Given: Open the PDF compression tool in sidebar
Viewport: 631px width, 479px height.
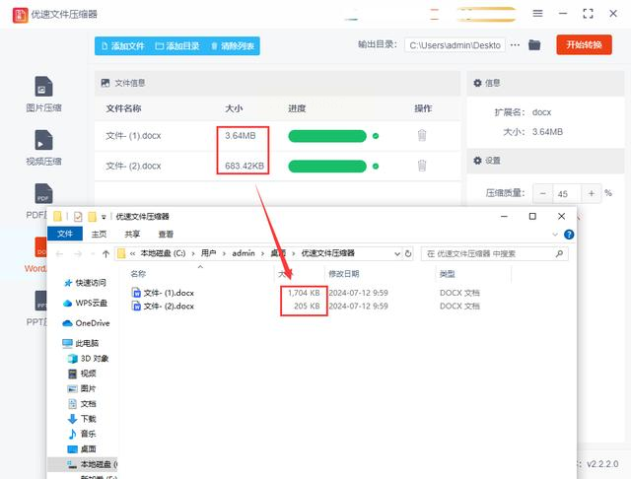Looking at the screenshot, I should pos(37,201).
